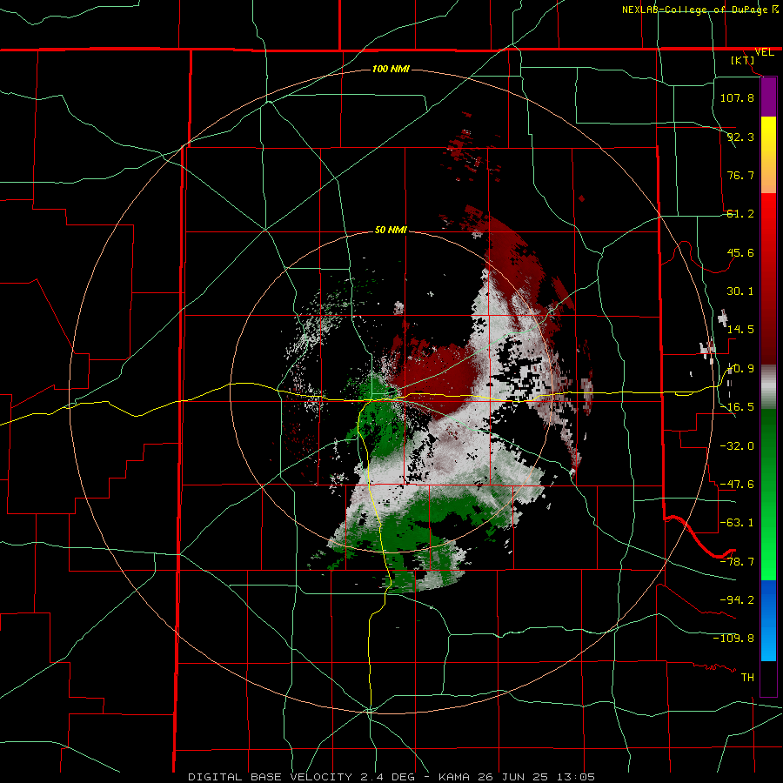783x783 pixels.
Task: Pick the purple segment of color bar
Action: (768, 97)
